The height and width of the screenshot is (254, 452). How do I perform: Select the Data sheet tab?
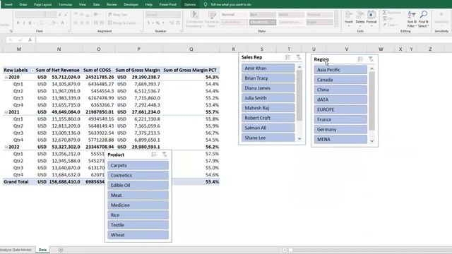coord(42,250)
